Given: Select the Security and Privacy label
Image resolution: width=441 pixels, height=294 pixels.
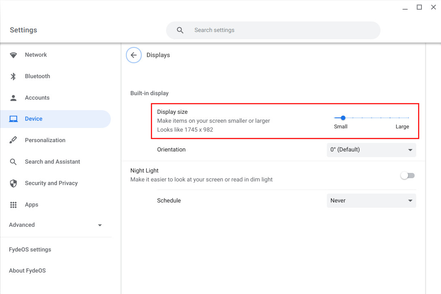Looking at the screenshot, I should [x=51, y=183].
